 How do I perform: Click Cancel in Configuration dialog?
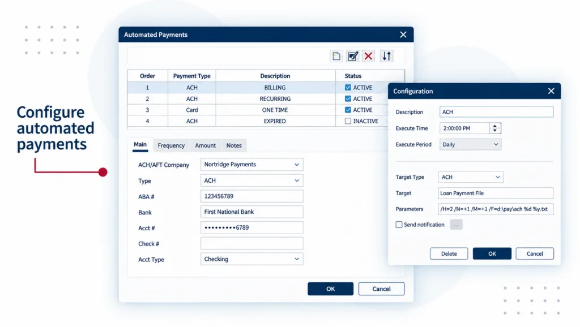tap(535, 253)
